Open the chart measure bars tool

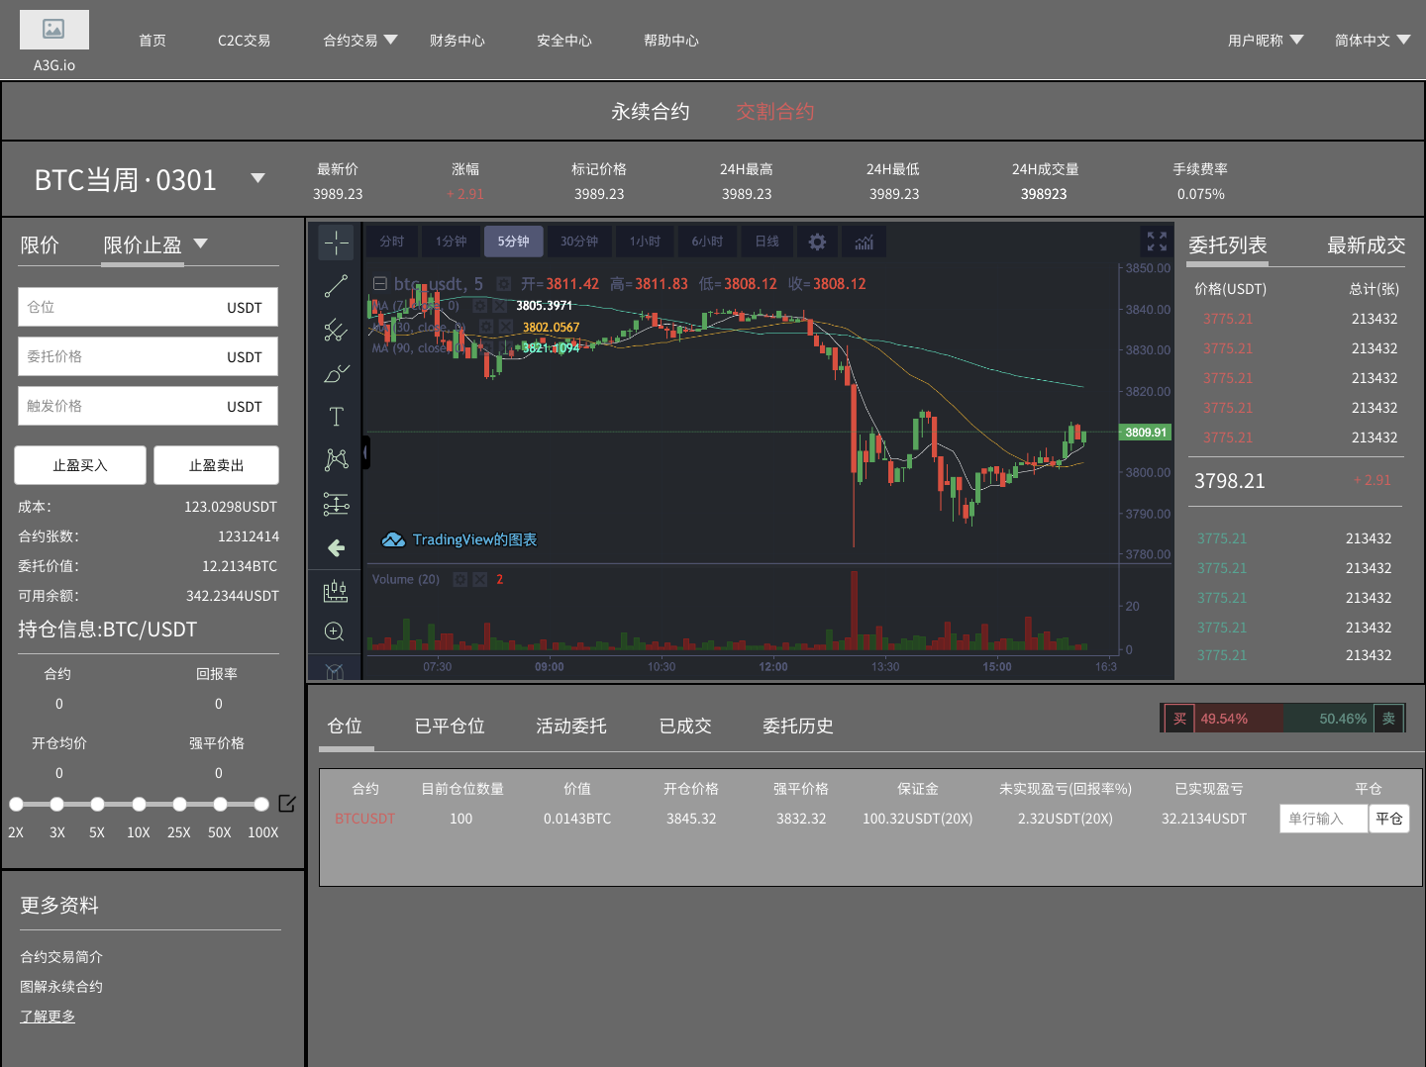click(x=336, y=591)
